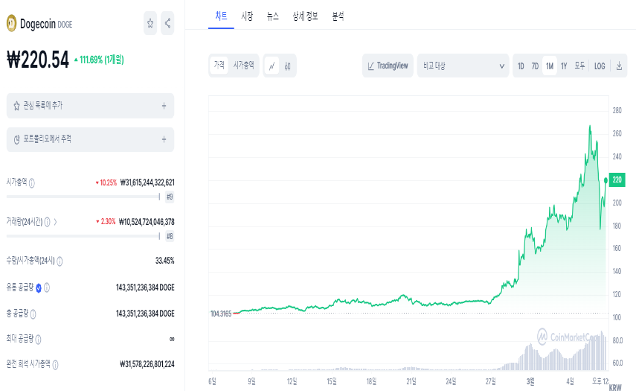Toggle the LOG scale option
Screen dimensions: 636x391
[600, 66]
